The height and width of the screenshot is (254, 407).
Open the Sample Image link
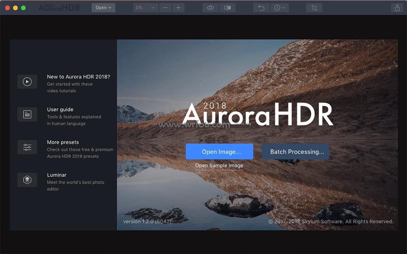219,166
